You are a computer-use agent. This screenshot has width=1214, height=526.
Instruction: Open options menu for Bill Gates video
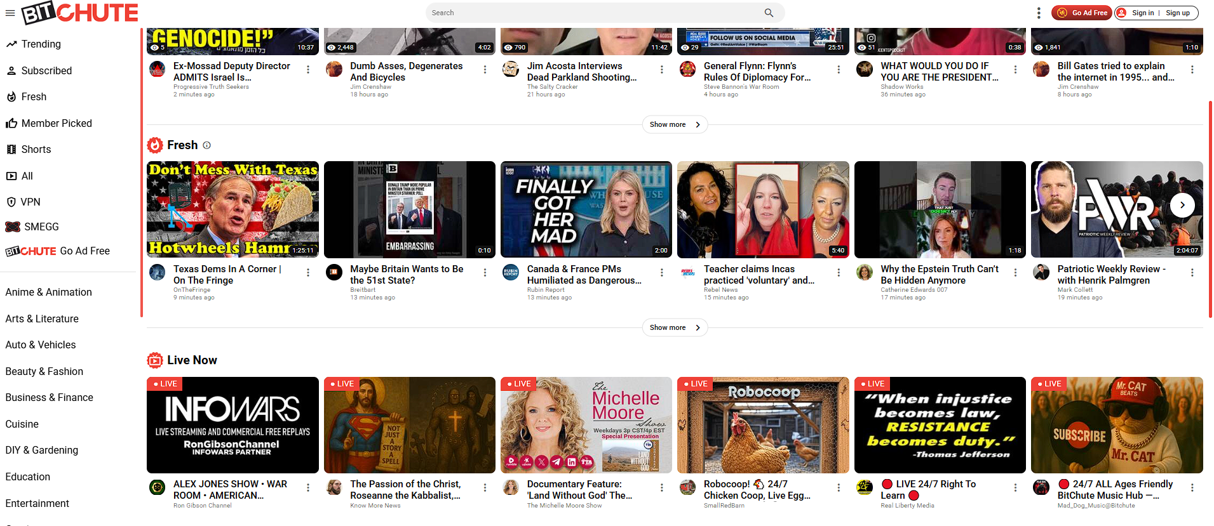pos(1192,70)
